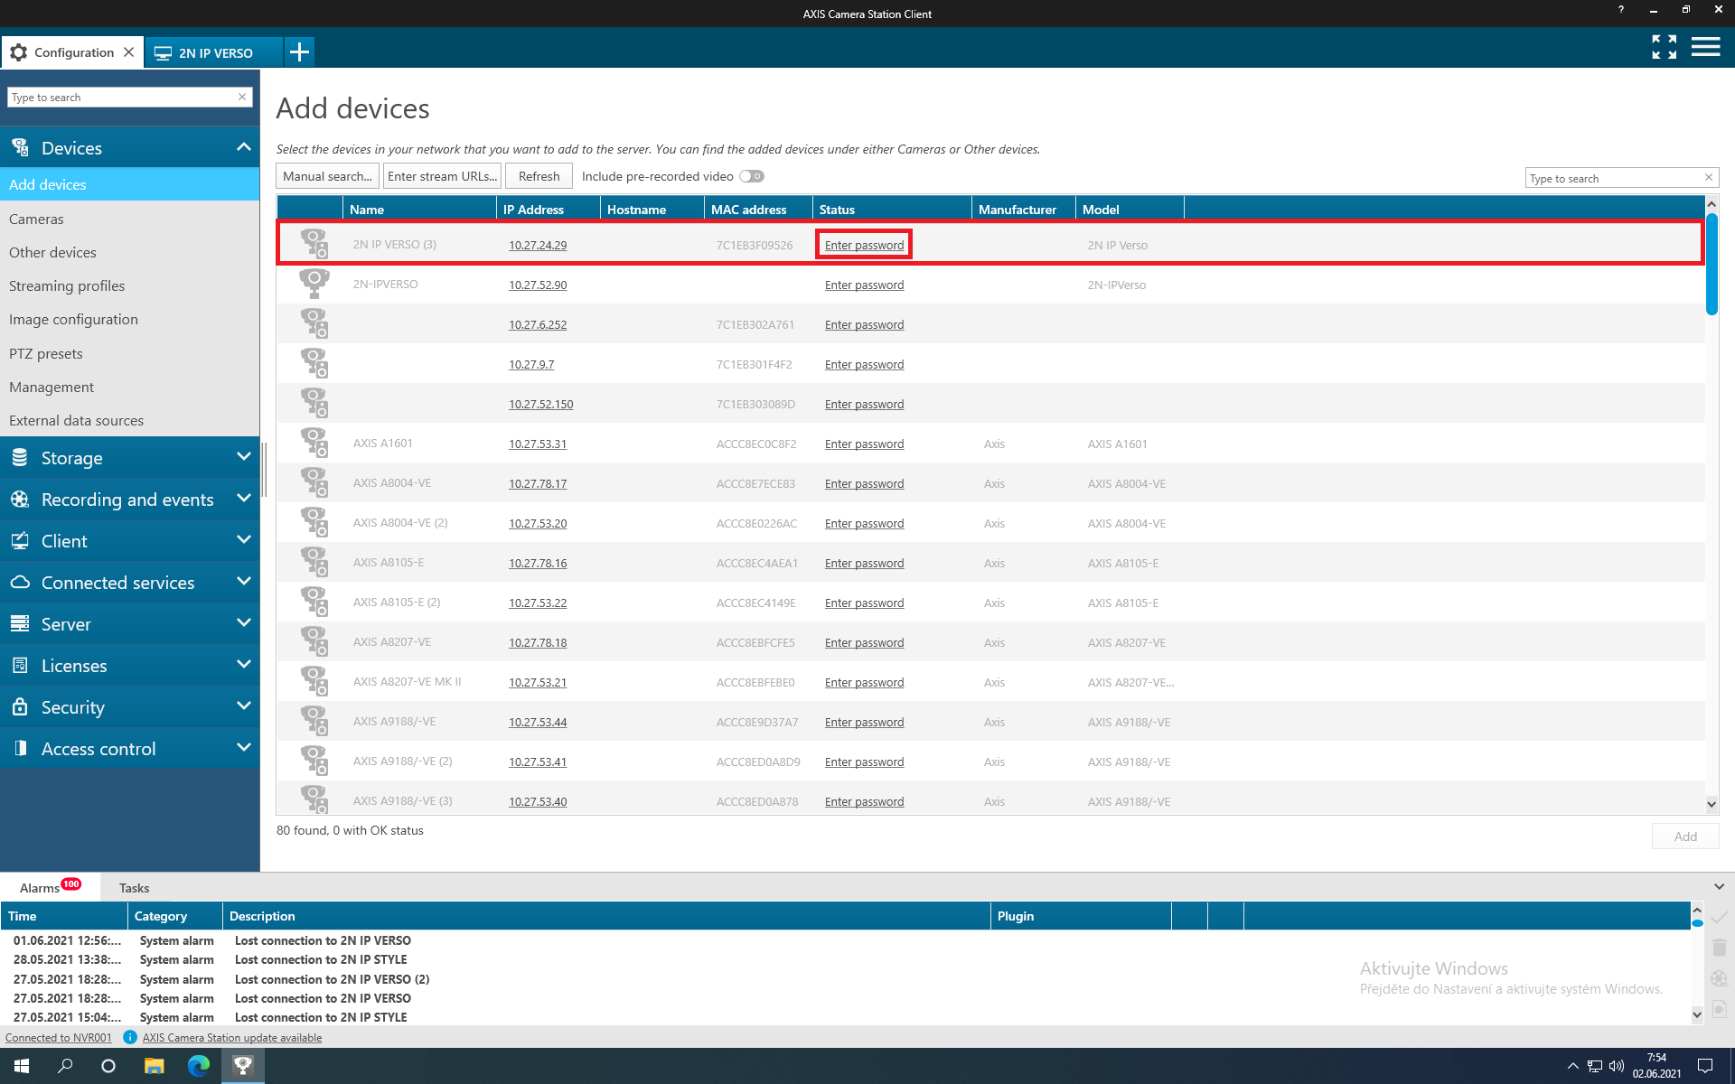This screenshot has height=1084, width=1735.
Task: Click AXIS Camera Station update available link
Action: click(x=232, y=1037)
